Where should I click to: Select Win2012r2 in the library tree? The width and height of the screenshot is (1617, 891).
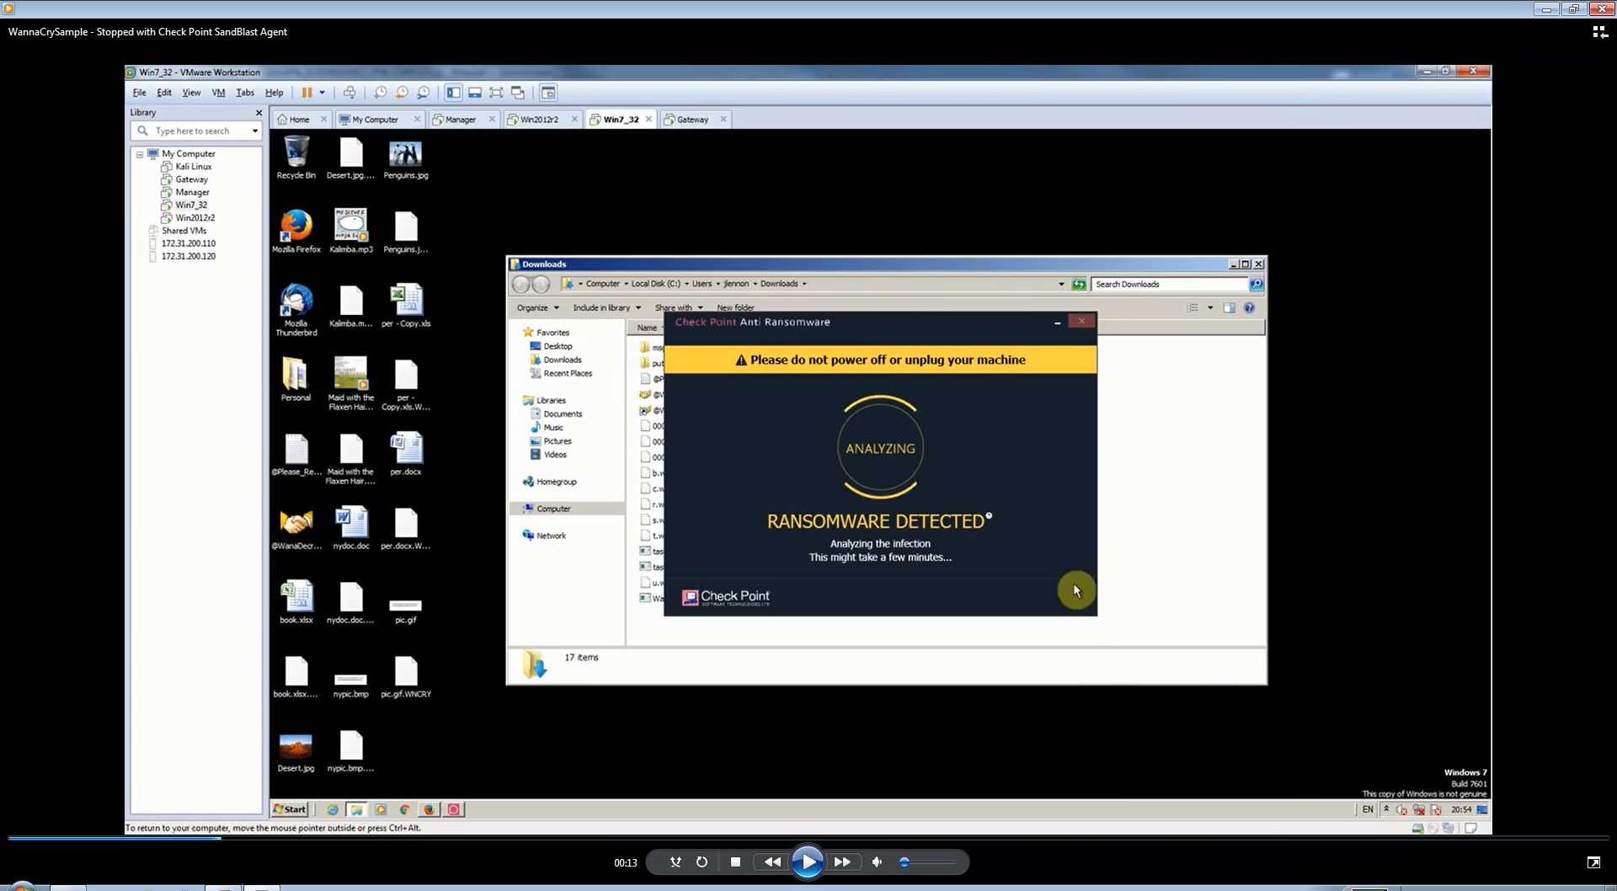pos(195,218)
